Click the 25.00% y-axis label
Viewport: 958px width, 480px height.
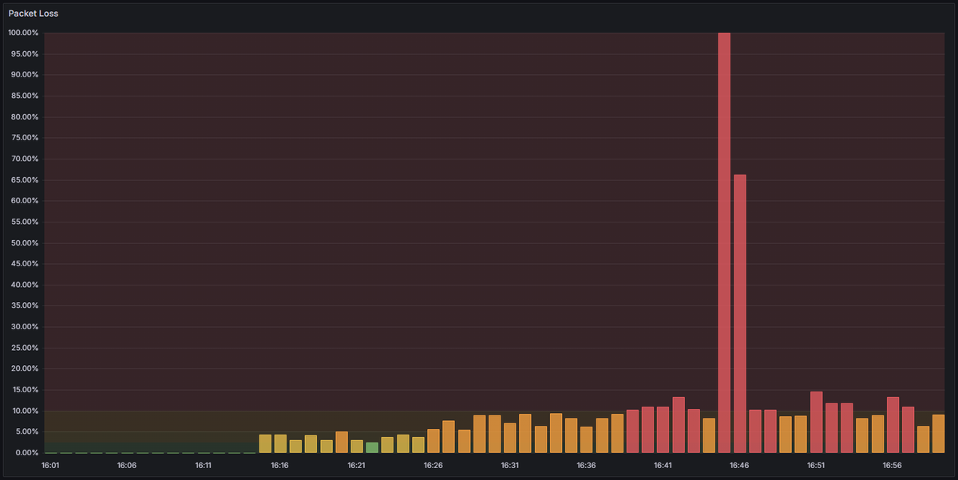coord(25,348)
